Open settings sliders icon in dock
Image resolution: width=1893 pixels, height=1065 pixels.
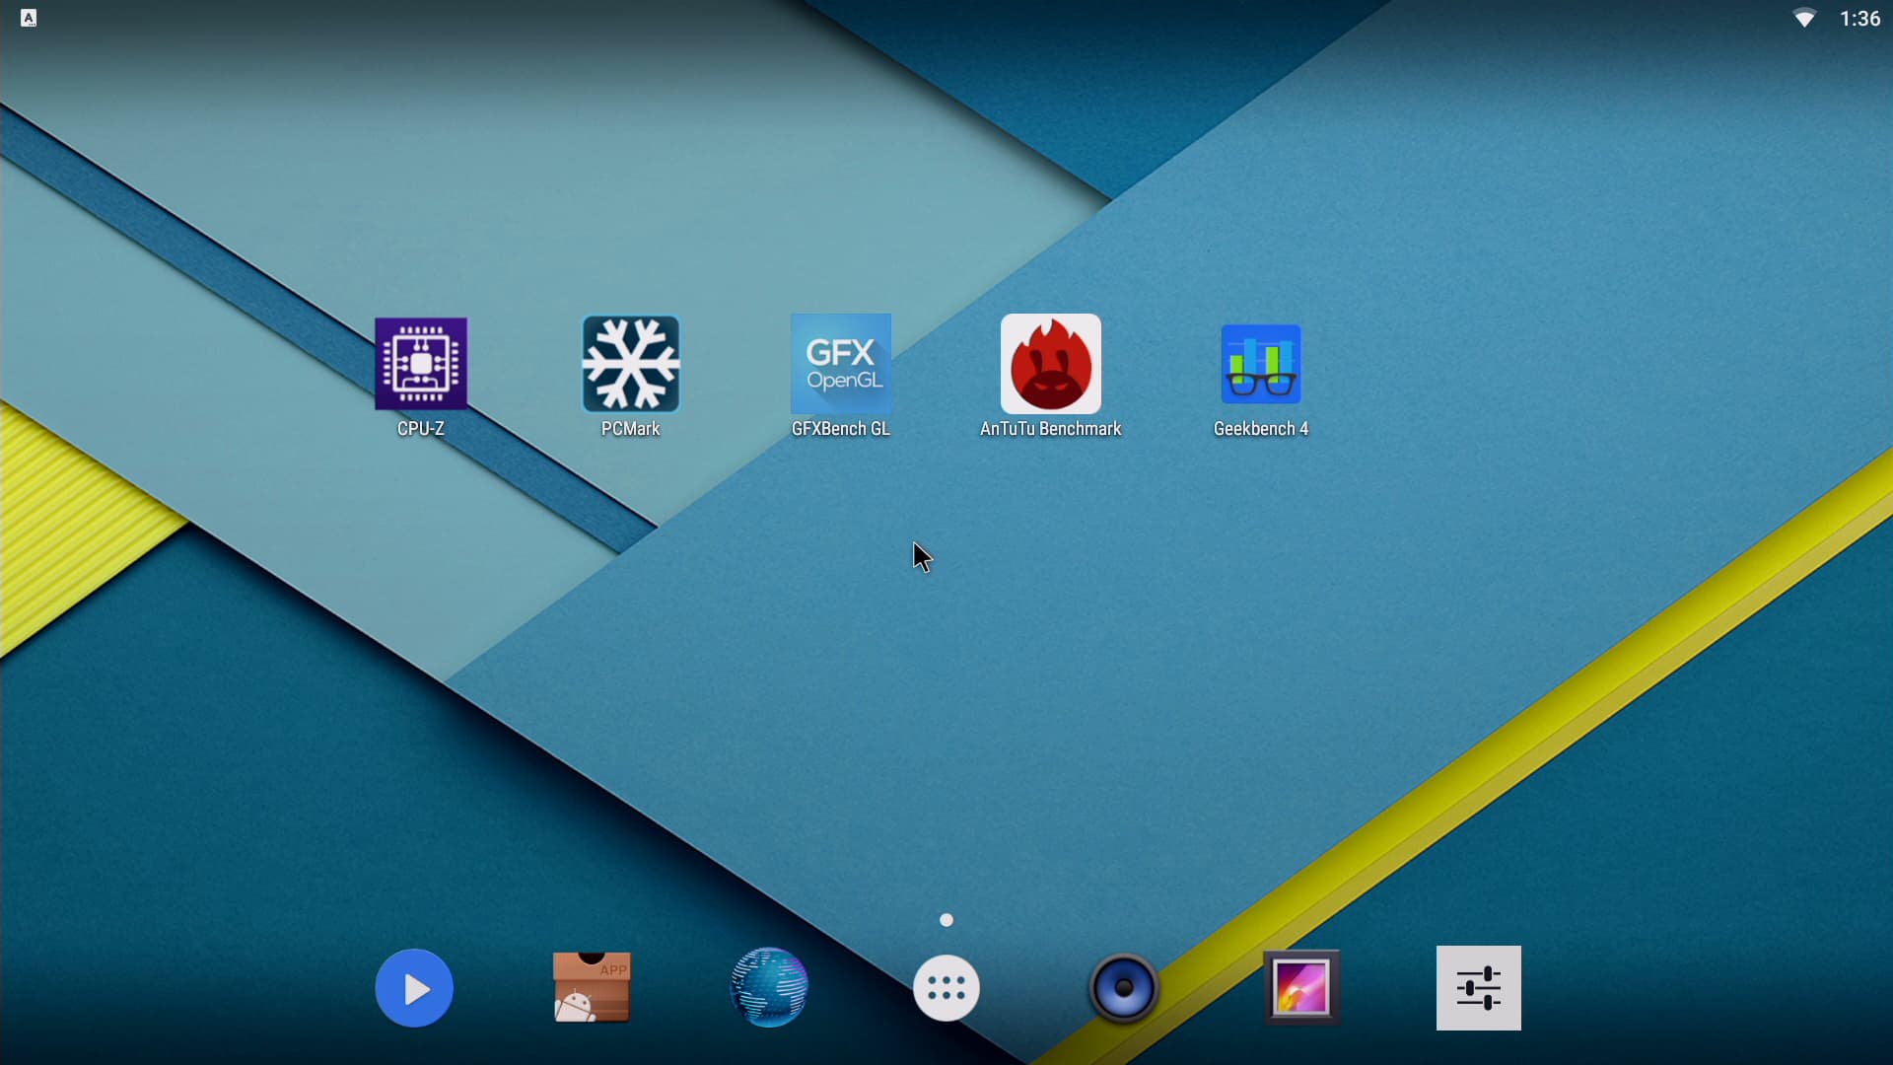pos(1478,988)
